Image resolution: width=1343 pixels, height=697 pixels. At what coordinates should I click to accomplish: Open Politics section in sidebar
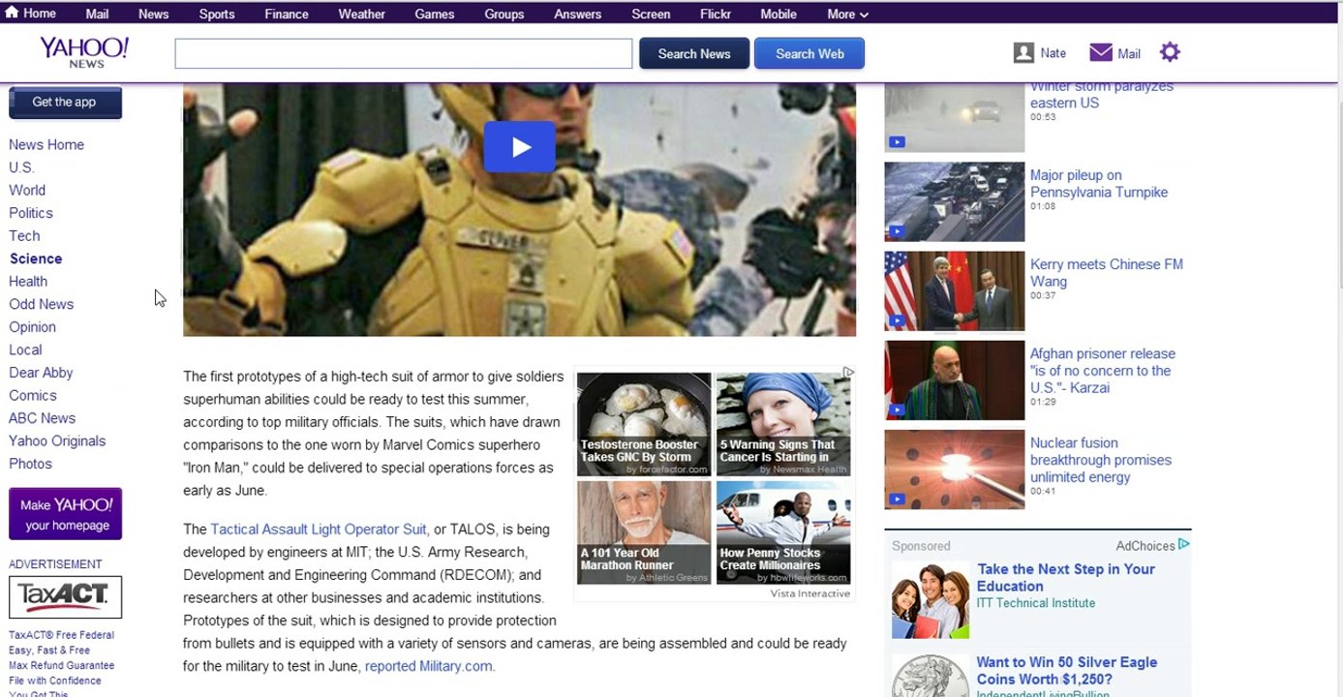coord(31,213)
